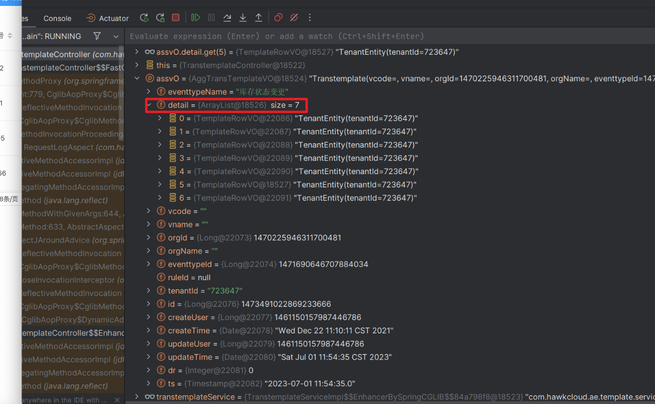
Task: Select the TranstemplateController$$FastC stack frame
Action: click(73, 68)
